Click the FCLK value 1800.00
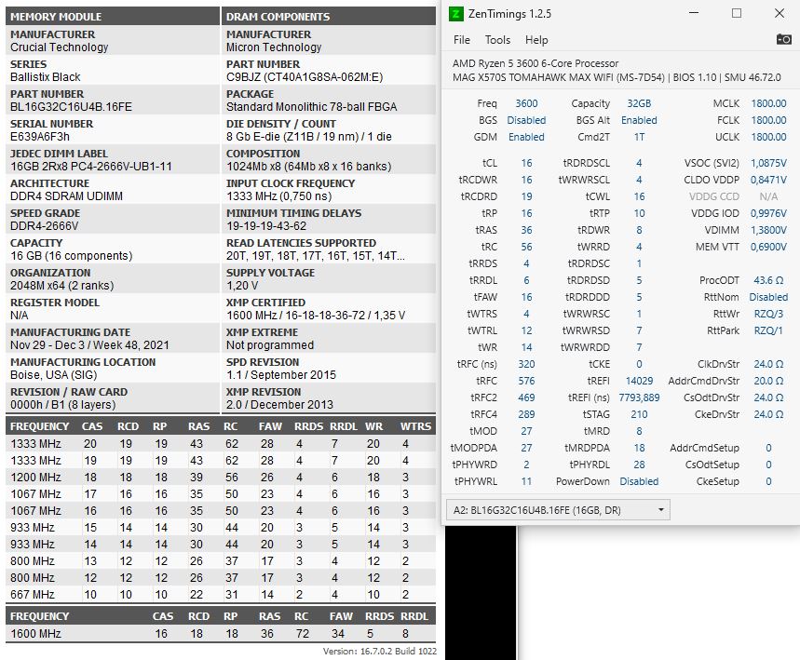The image size is (800, 660). [768, 120]
